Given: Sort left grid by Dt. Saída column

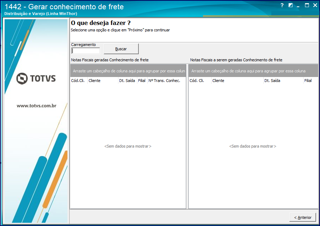Looking at the screenshot, I should [128, 81].
